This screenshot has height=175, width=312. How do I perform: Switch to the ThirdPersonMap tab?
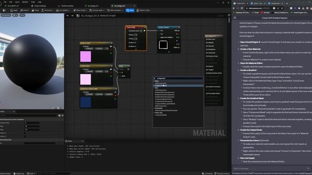(x=66, y=6)
